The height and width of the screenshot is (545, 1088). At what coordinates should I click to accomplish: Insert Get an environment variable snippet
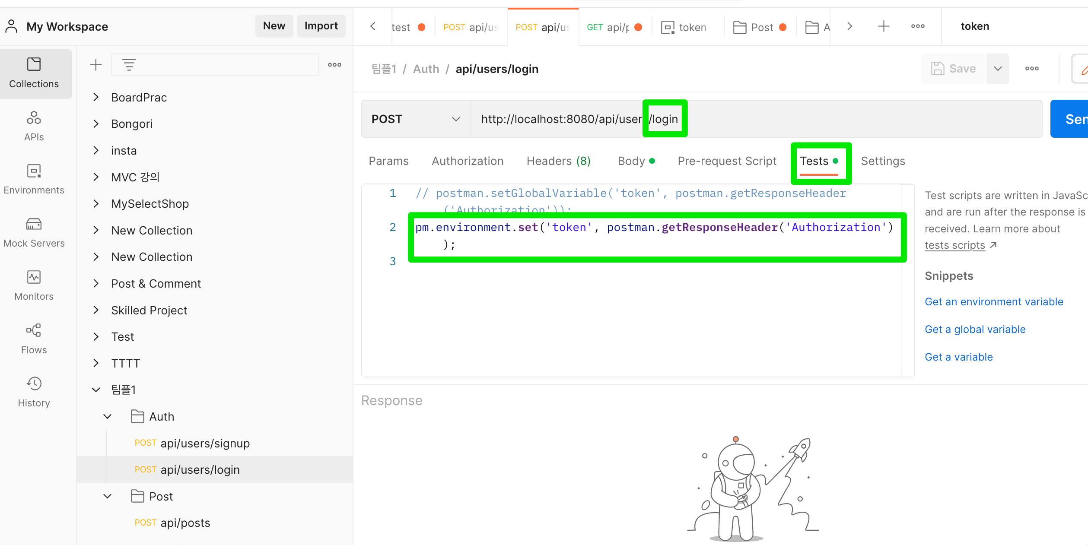[993, 302]
